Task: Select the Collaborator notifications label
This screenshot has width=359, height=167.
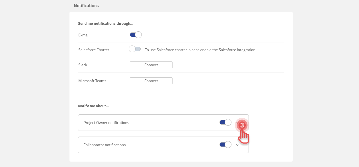Action: pos(104,145)
